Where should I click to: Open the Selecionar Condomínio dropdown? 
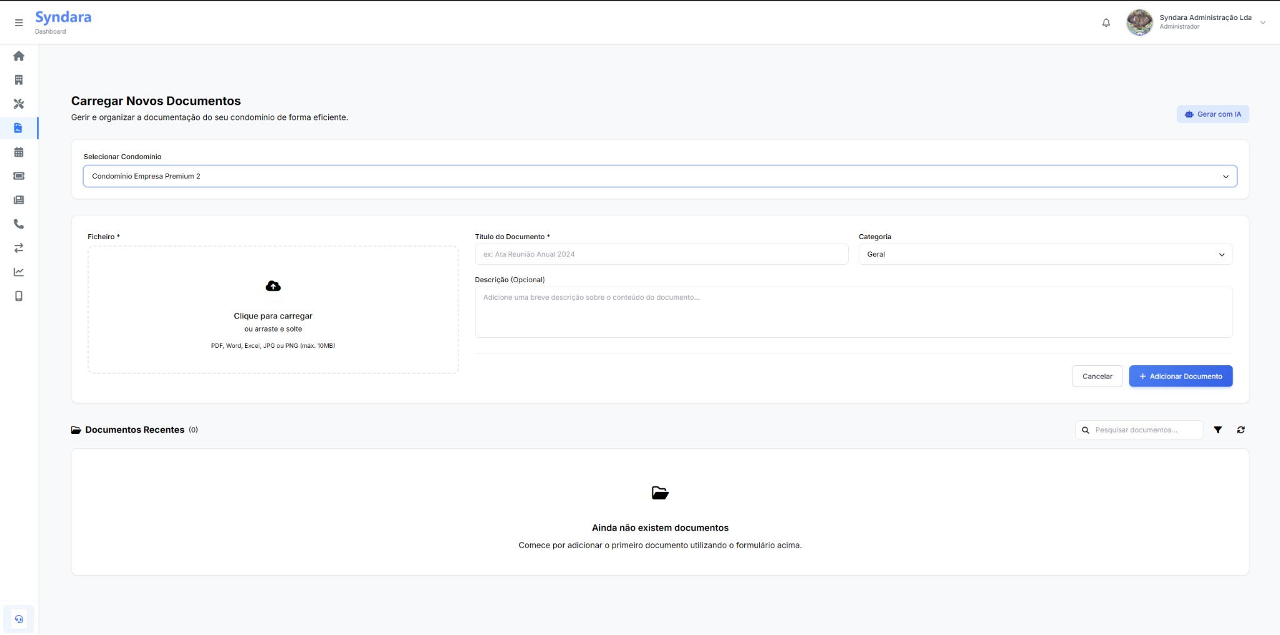(659, 176)
